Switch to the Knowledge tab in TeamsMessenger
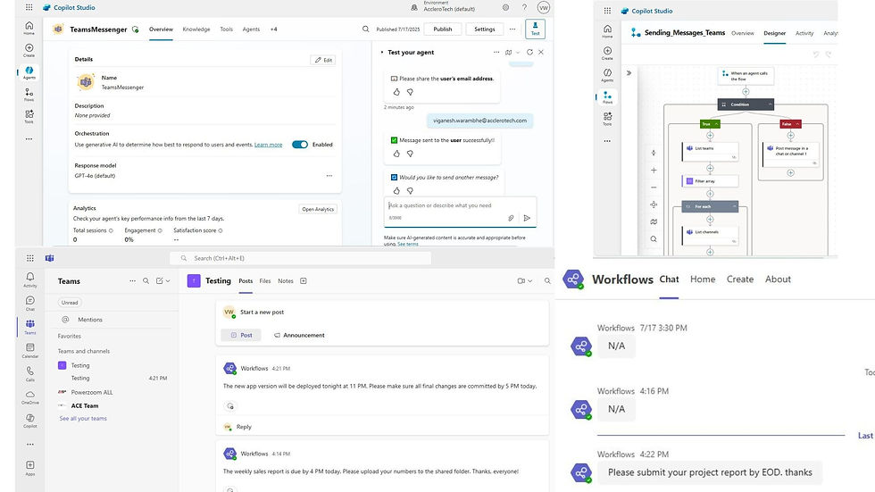This screenshot has width=875, height=492. pyautogui.click(x=196, y=29)
